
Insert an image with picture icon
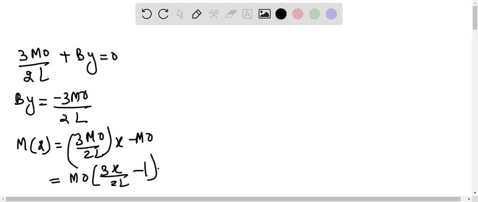[264, 14]
